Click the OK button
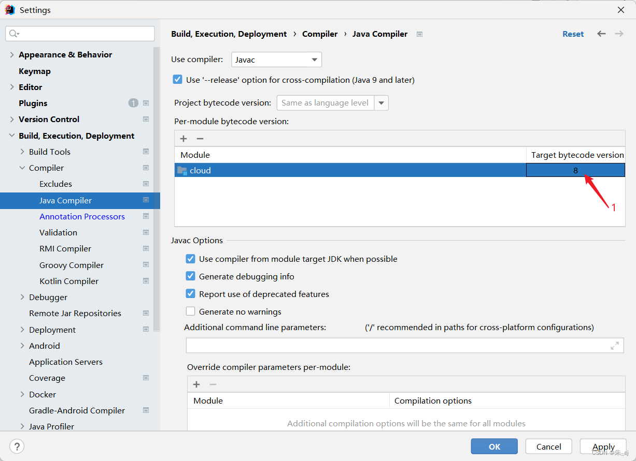 (x=494, y=446)
